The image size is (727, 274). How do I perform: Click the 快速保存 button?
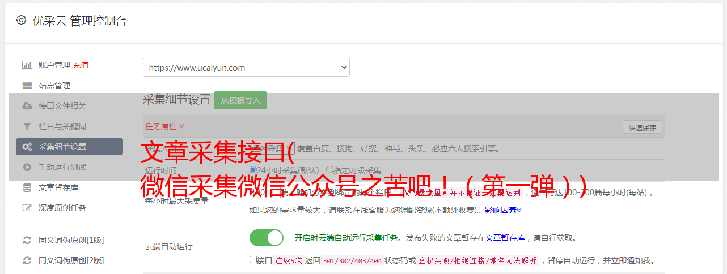click(x=642, y=127)
